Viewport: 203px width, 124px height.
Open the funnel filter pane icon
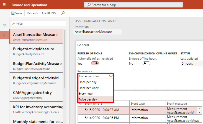[x=4, y=26]
